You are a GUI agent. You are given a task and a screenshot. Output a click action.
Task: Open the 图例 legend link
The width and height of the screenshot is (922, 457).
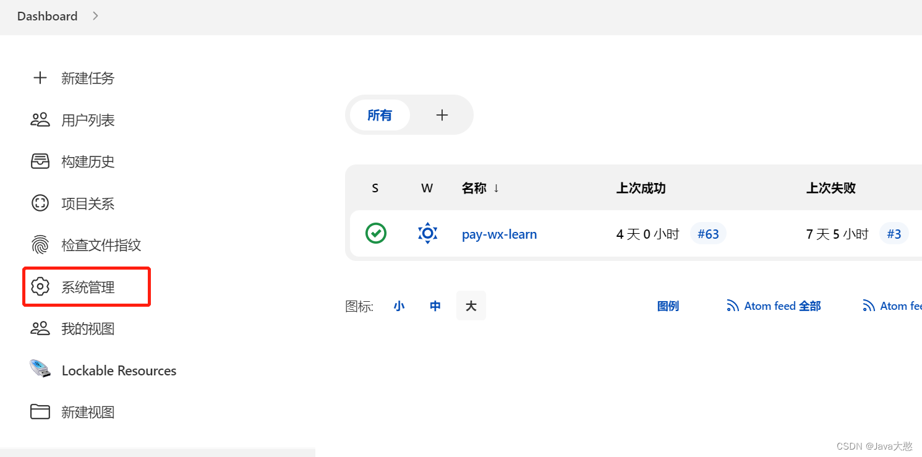pos(668,305)
